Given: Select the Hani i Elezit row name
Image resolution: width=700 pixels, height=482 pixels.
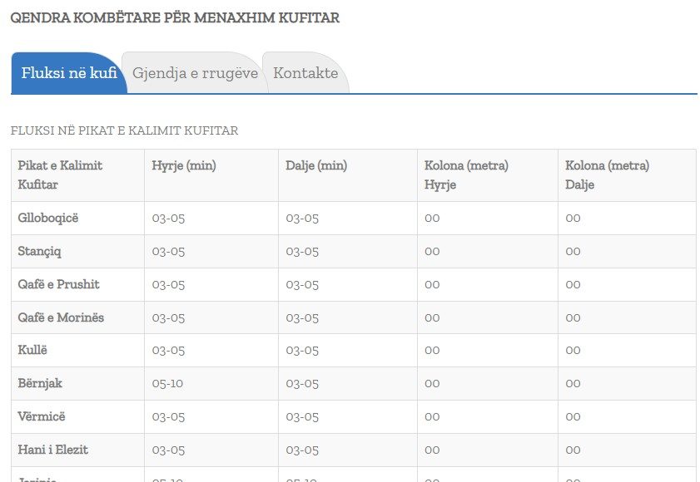Looking at the screenshot, I should pos(52,450).
